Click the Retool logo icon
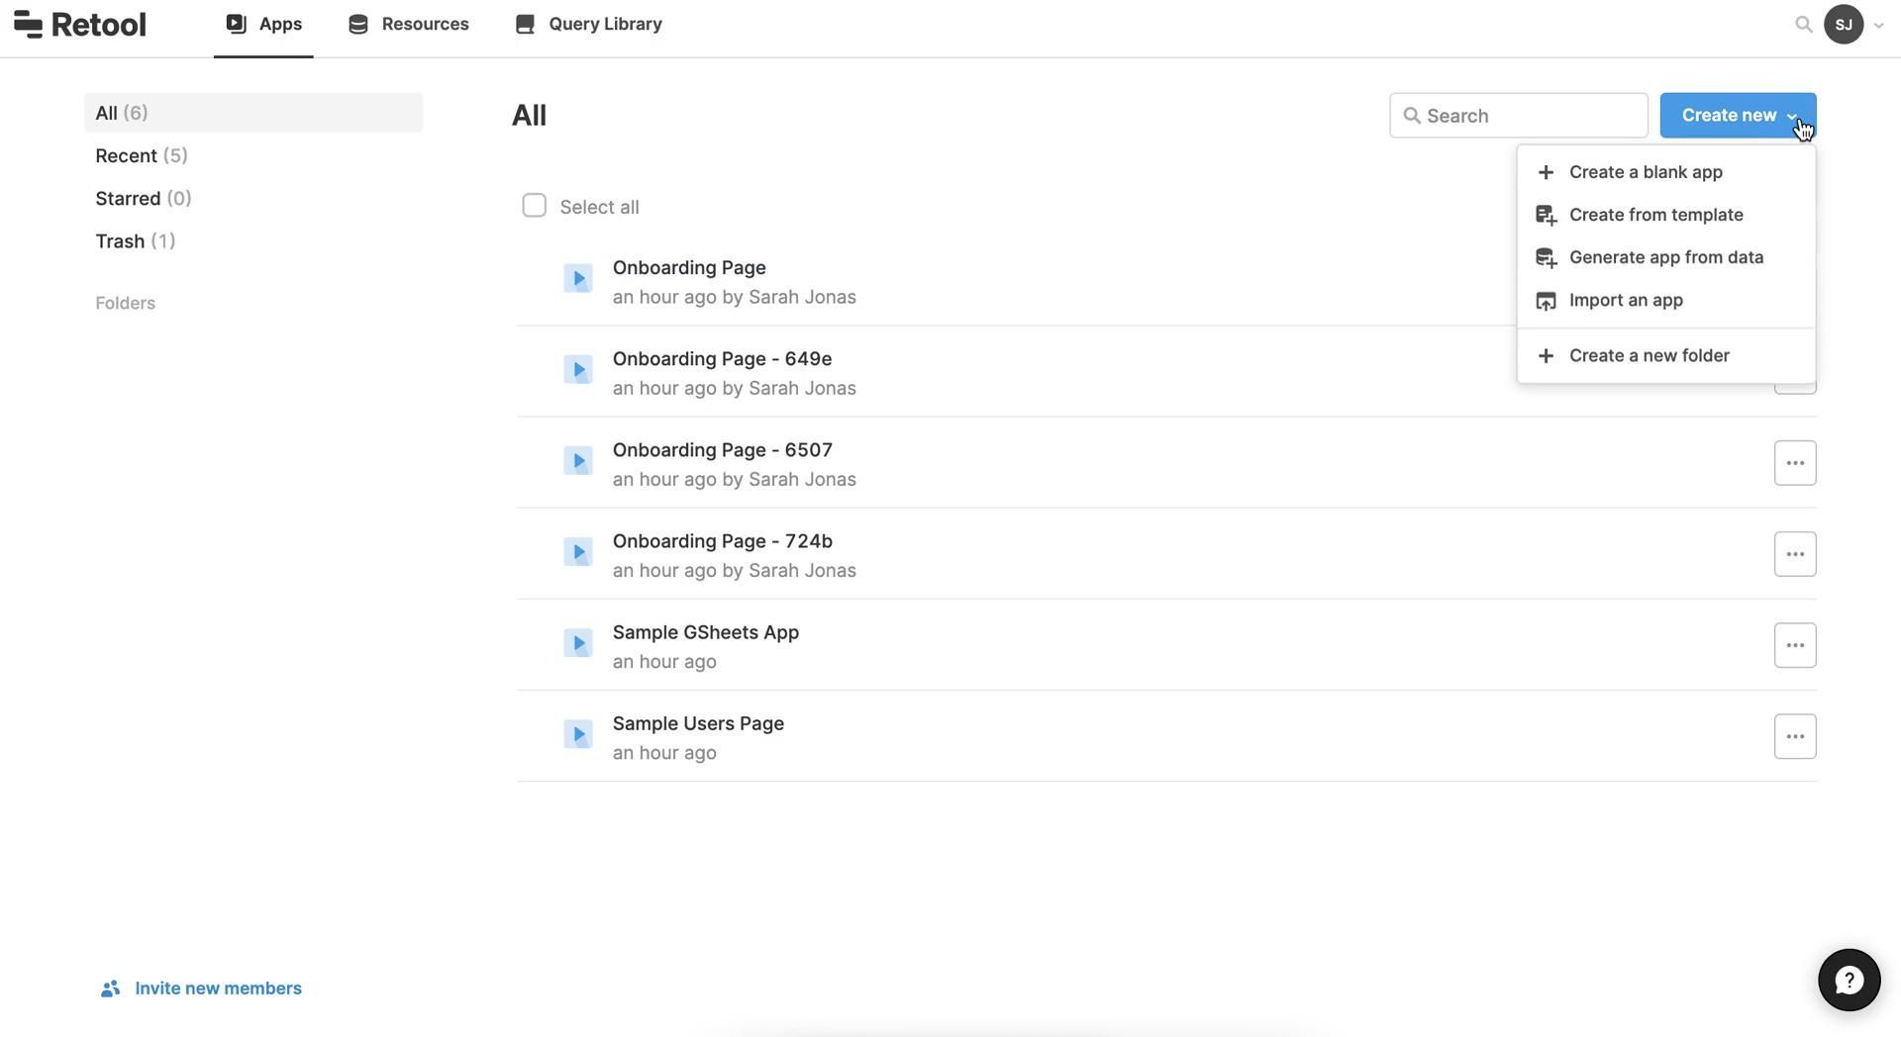The image size is (1901, 1037). [x=29, y=24]
